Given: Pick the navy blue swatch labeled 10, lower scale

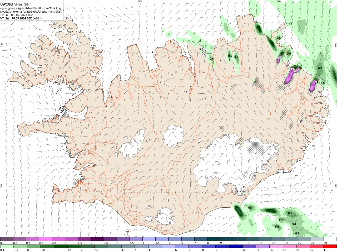Looking at the screenshot, I should pyautogui.click(x=235, y=246).
